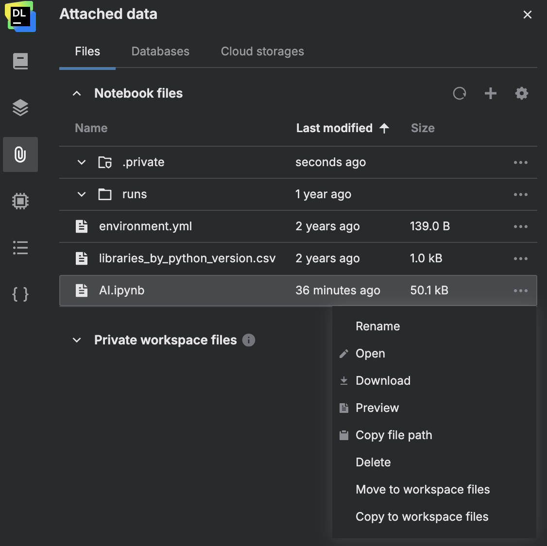Refresh the Notebook files list
The height and width of the screenshot is (546, 547).
460,93
